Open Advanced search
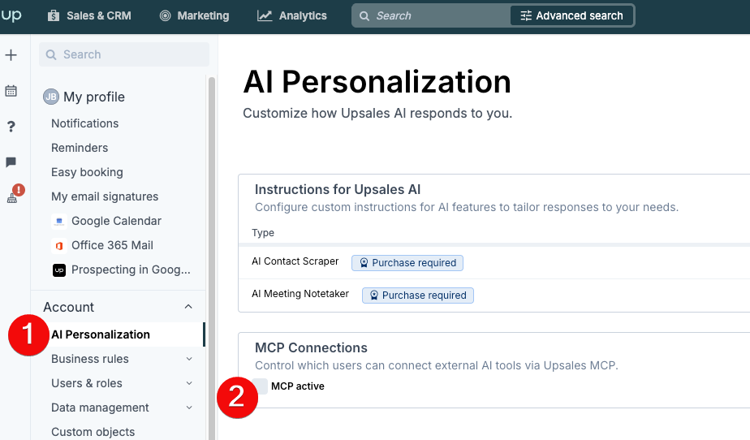Viewport: 750px width, 440px height. point(571,15)
